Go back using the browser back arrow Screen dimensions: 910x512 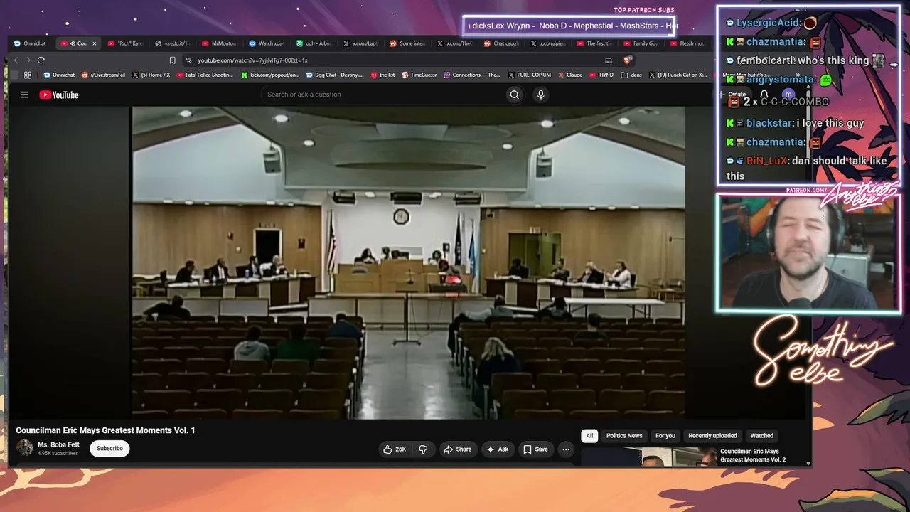[x=16, y=60]
